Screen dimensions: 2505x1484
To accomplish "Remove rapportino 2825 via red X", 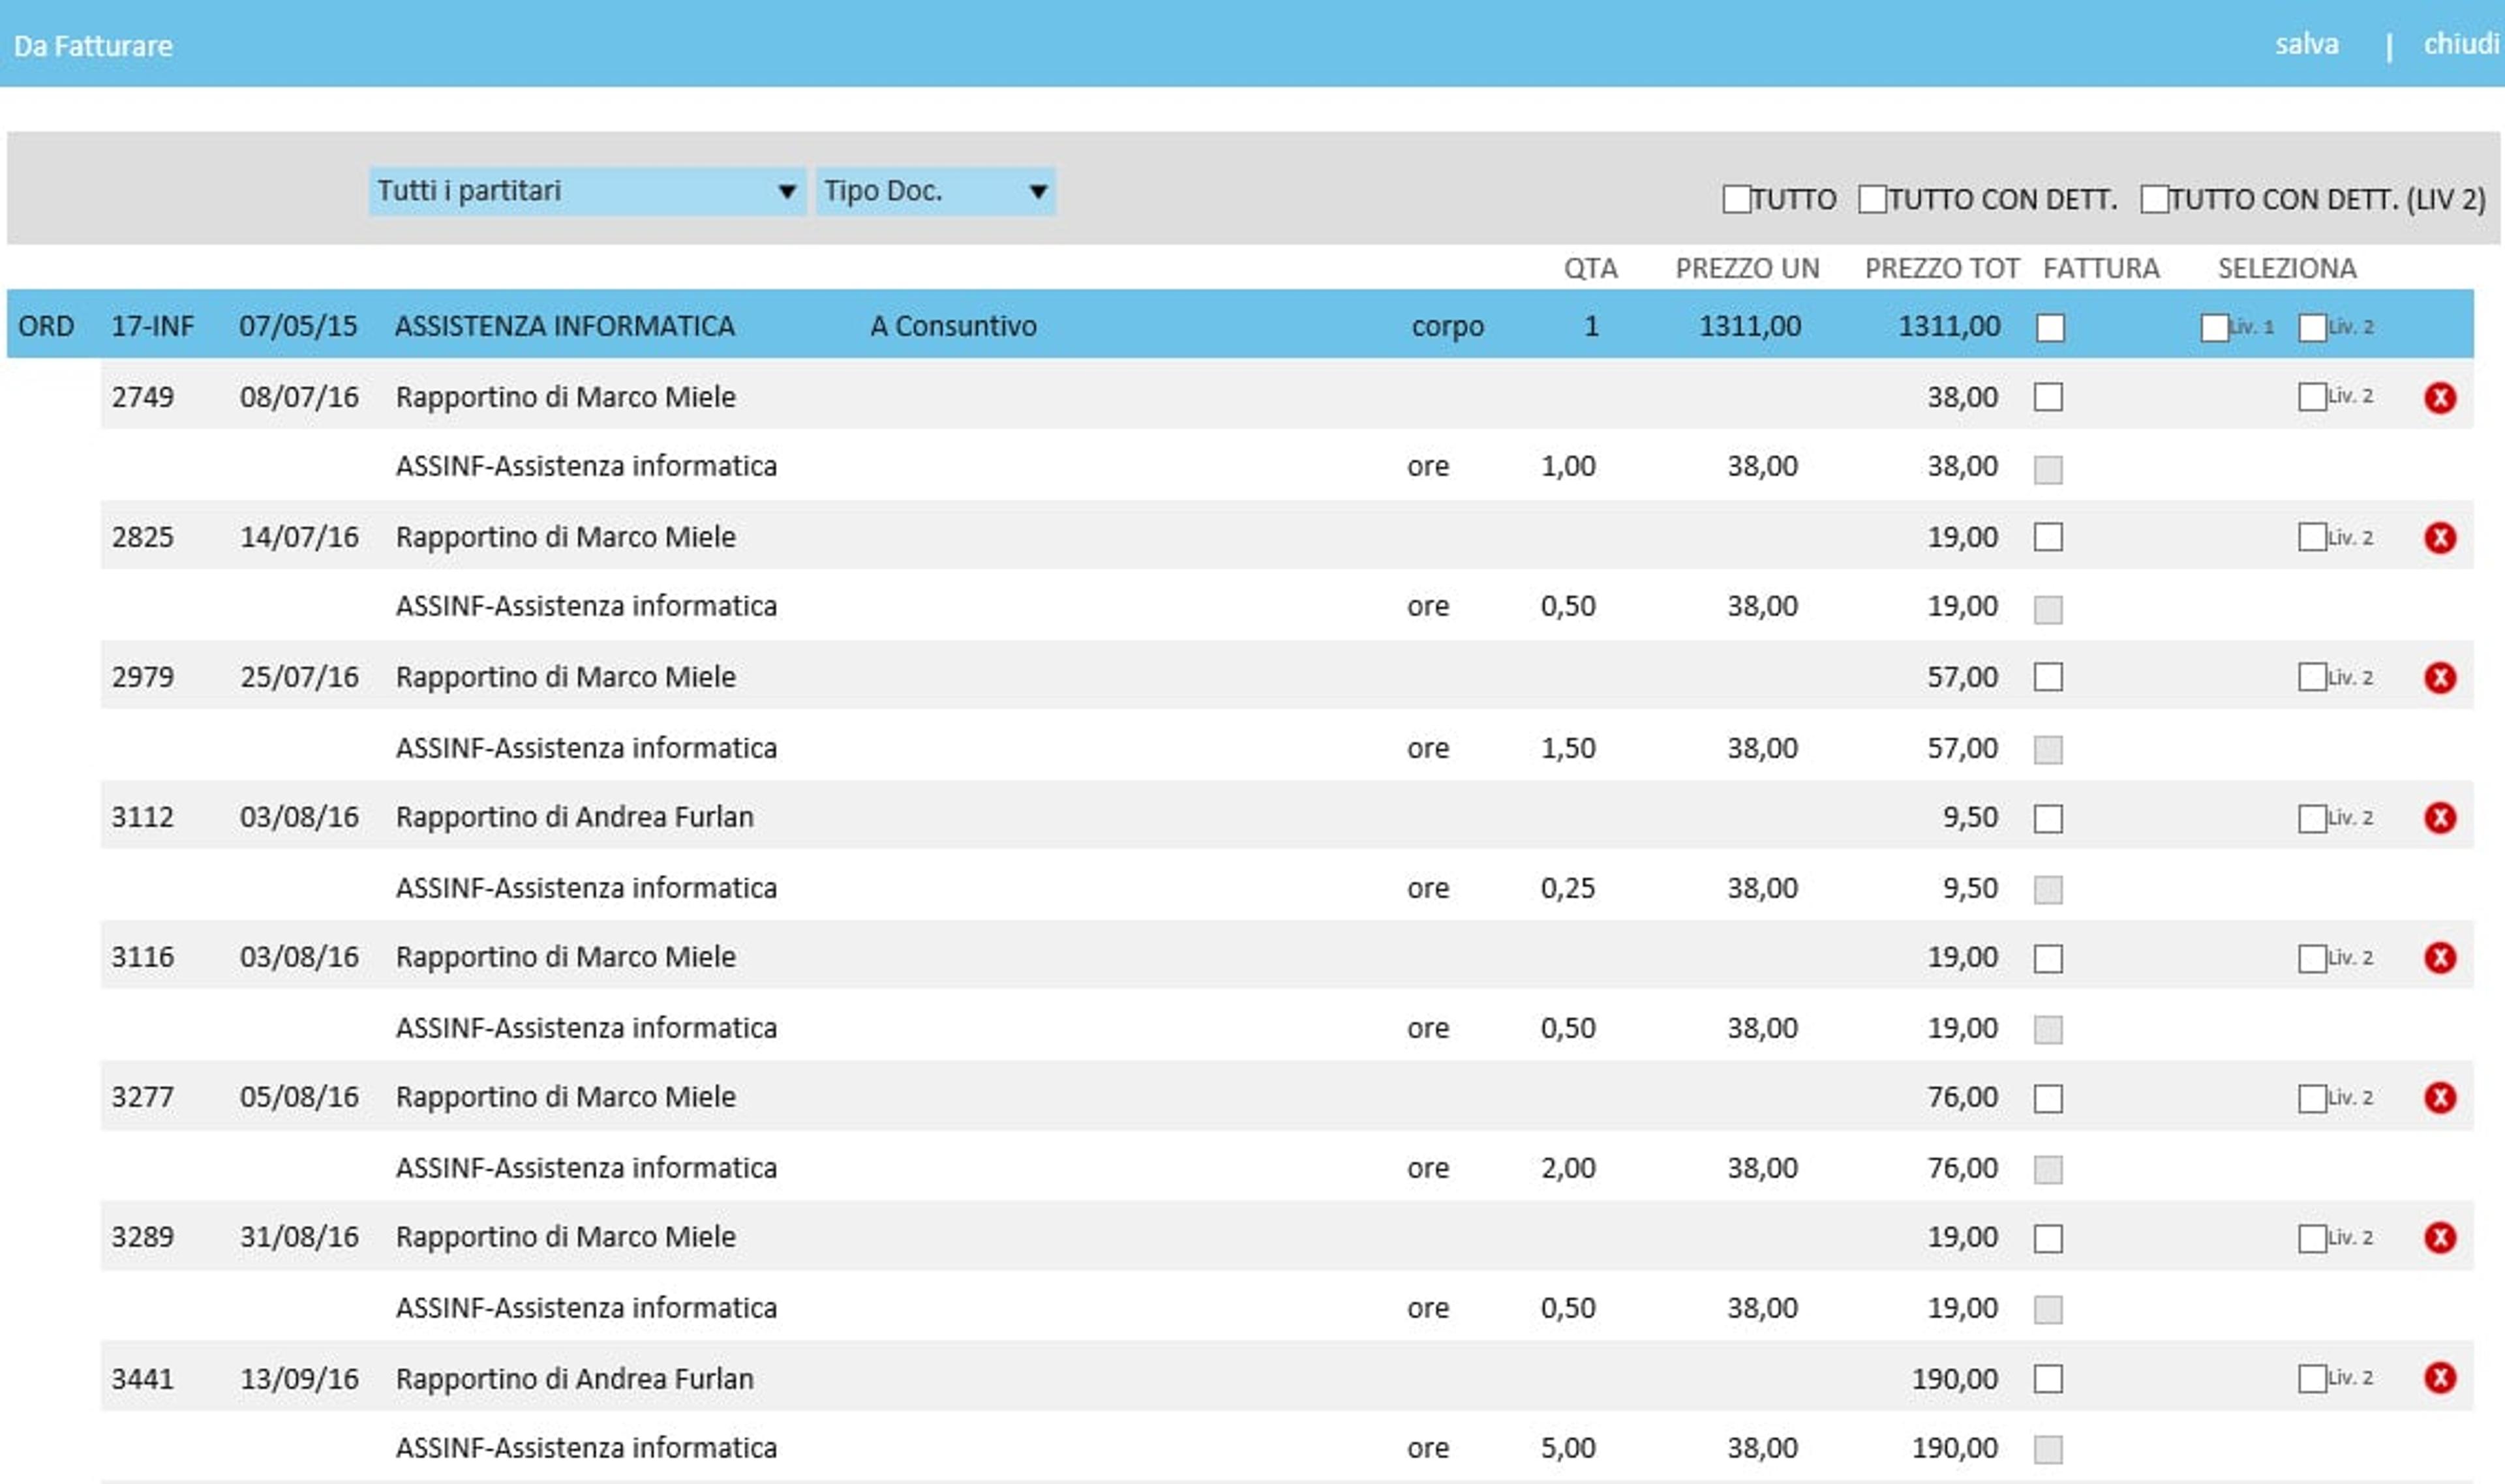I will tap(2440, 538).
